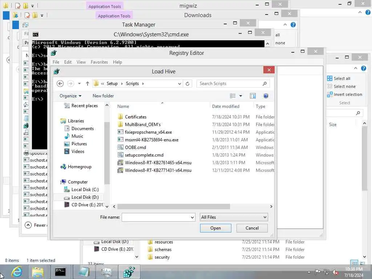
Task: Expand address bar path history dropdown
Action: pos(179,84)
